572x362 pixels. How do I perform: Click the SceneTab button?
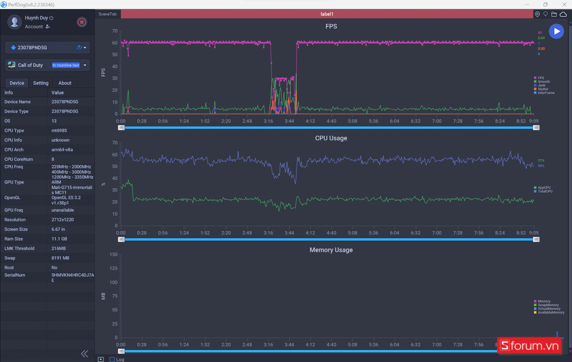tap(107, 14)
